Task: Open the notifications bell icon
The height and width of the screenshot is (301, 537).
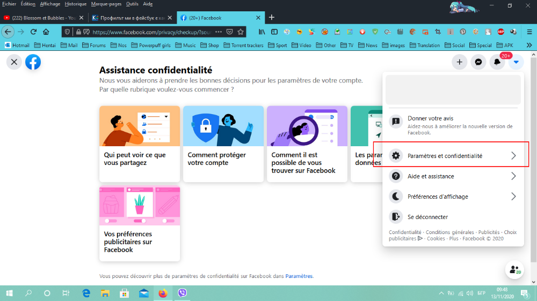Action: coord(497,62)
